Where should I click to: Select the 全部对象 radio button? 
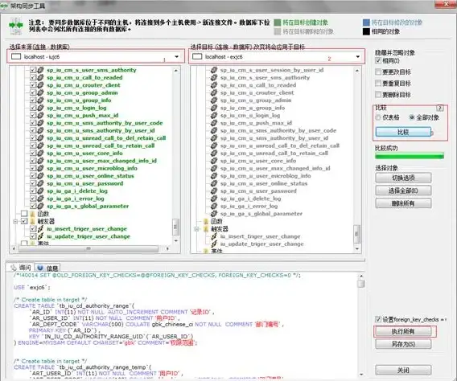tap(411, 117)
